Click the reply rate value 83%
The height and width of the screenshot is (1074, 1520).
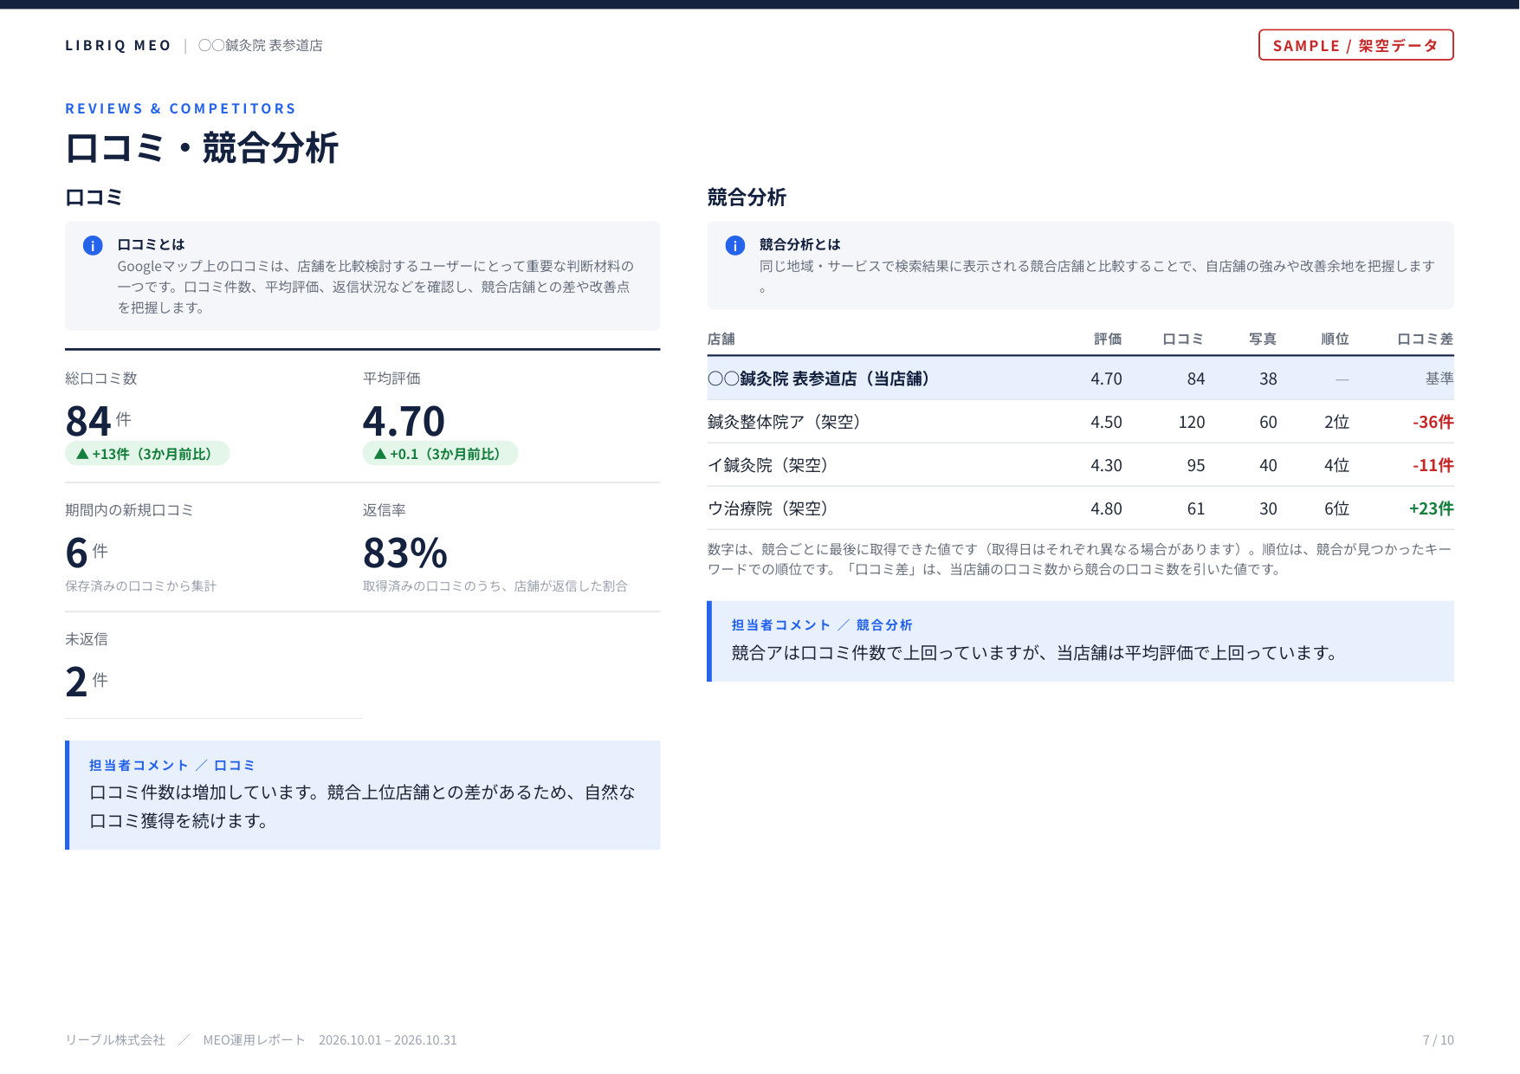coord(405,553)
